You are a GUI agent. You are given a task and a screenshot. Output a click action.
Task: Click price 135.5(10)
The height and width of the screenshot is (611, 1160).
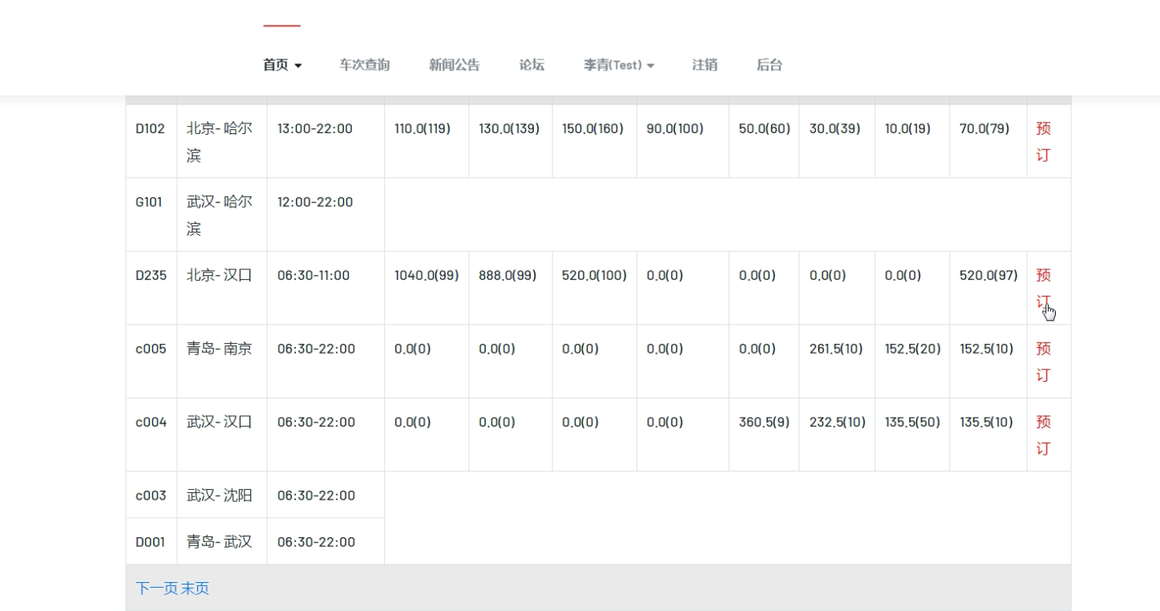pyautogui.click(x=986, y=422)
